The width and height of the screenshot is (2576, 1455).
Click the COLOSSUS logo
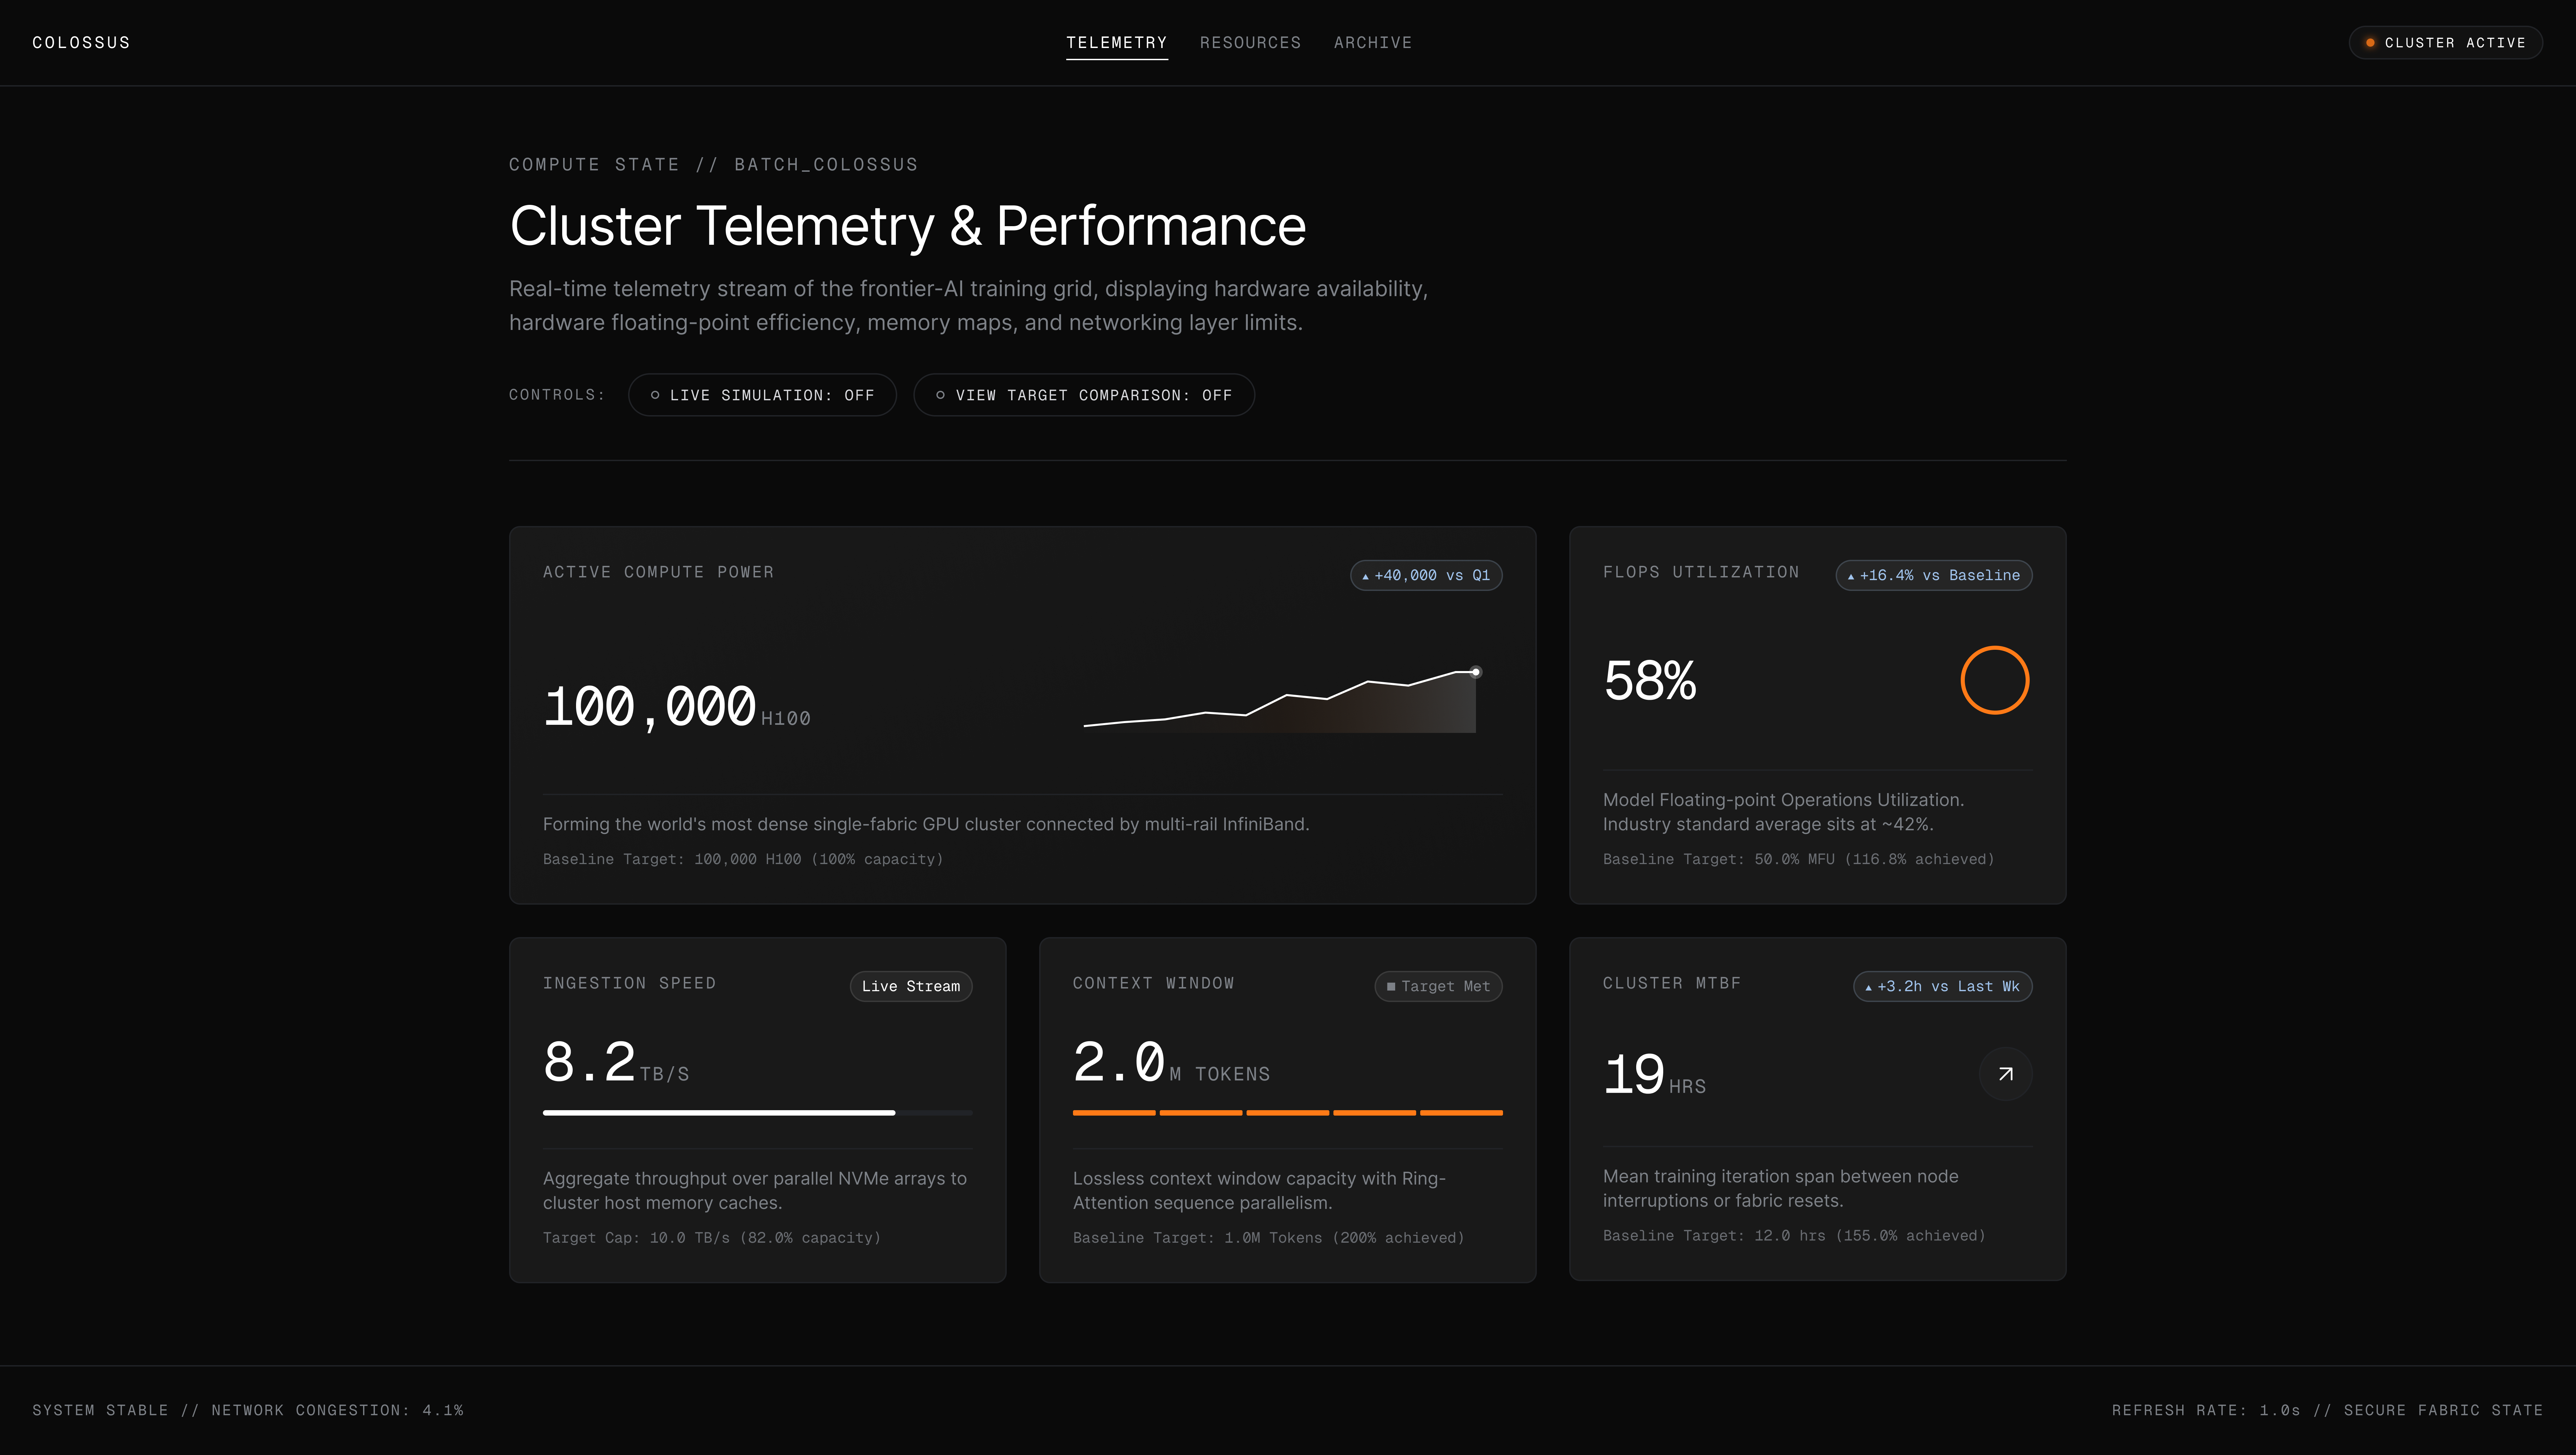(81, 43)
